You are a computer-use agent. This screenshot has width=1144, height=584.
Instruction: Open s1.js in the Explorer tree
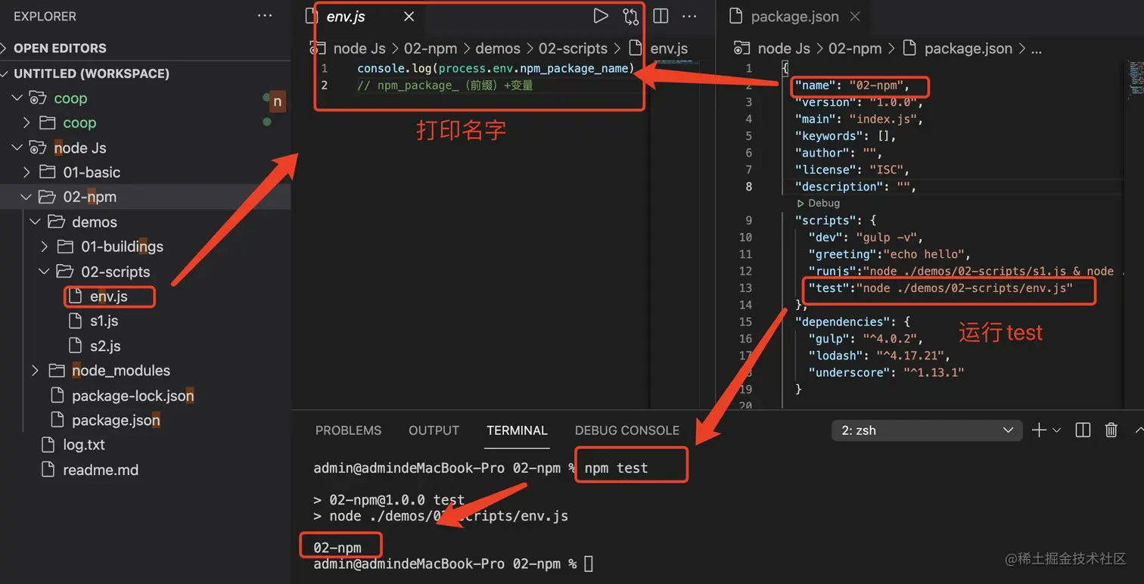click(x=104, y=321)
